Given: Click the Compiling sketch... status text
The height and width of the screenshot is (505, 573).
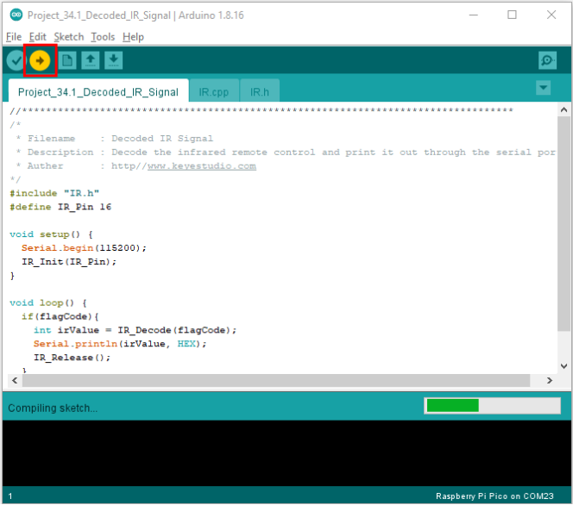Looking at the screenshot, I should [53, 408].
